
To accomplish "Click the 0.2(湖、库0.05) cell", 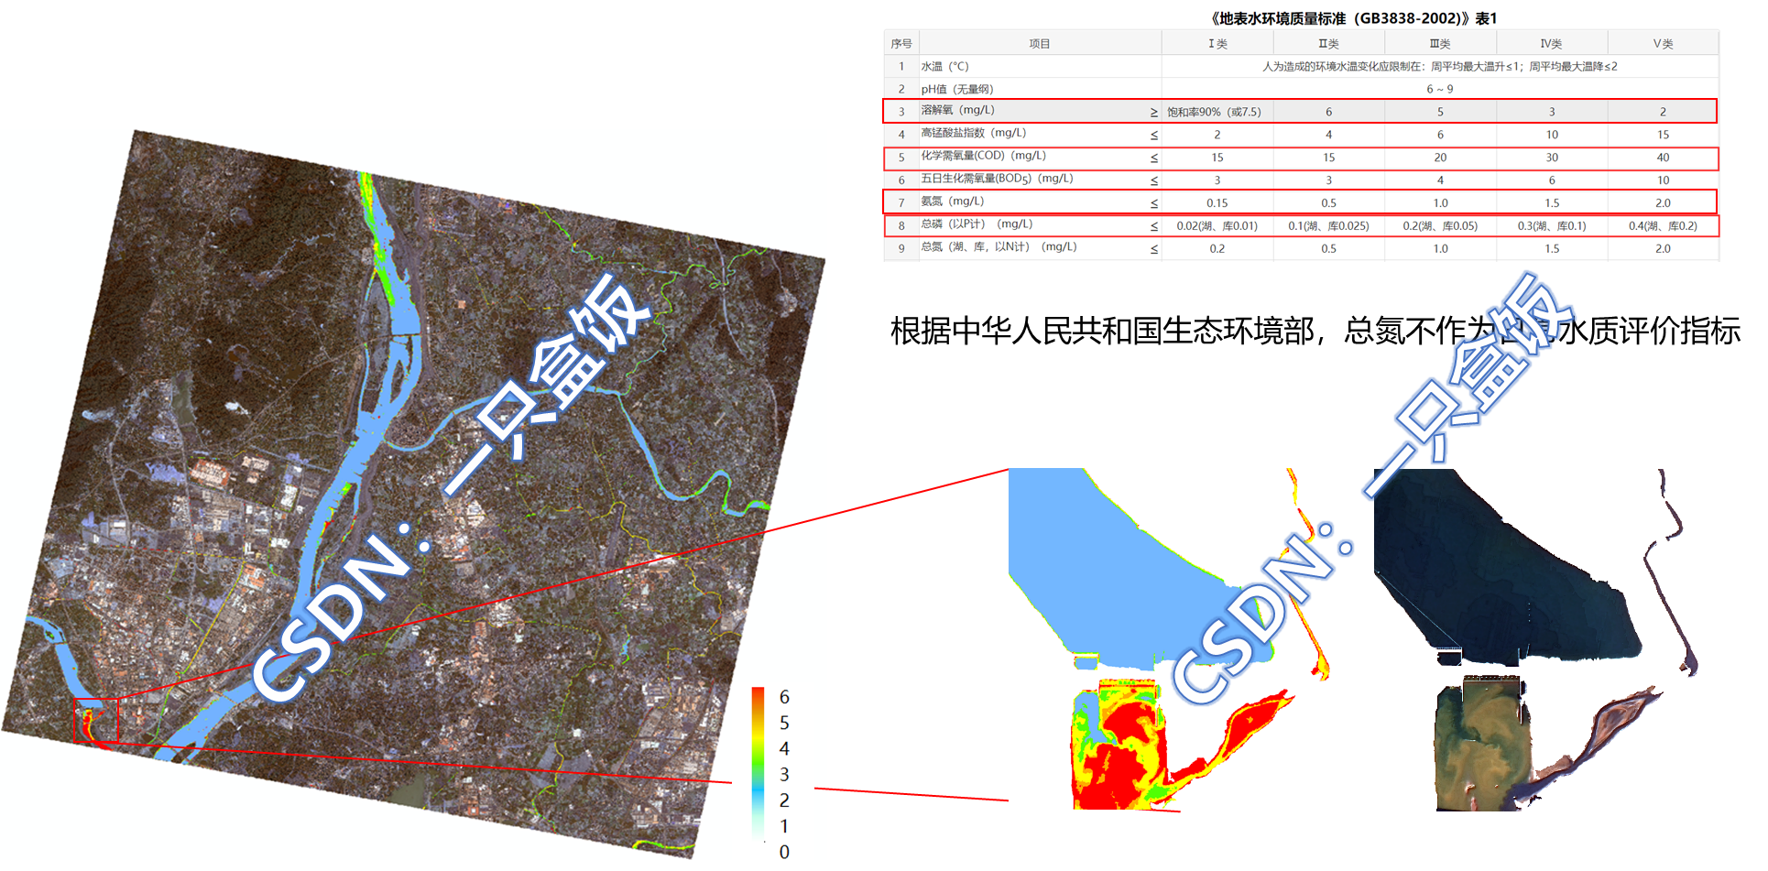I will pos(1440,226).
